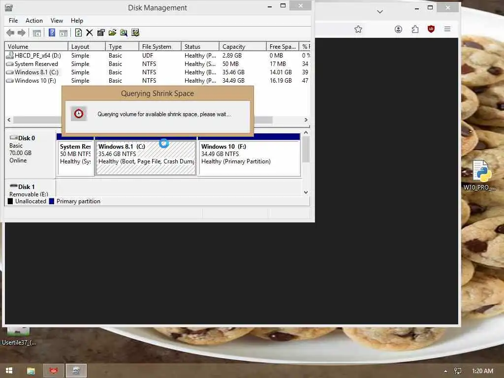The image size is (504, 378).
Task: Open Help via blue question mark icon
Action: [52, 32]
